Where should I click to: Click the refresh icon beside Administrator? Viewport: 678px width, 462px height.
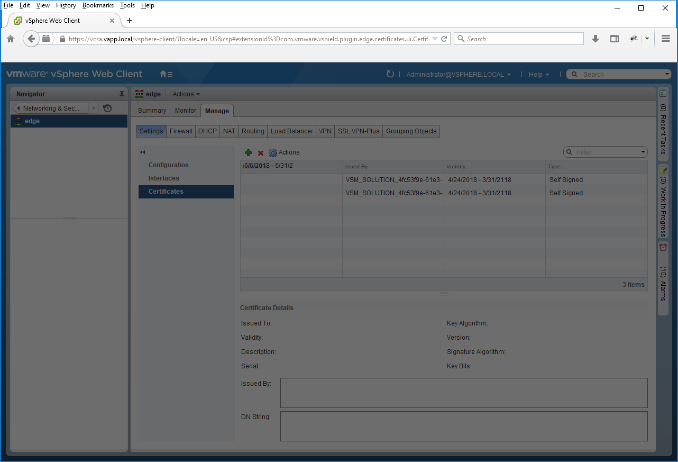tap(390, 75)
